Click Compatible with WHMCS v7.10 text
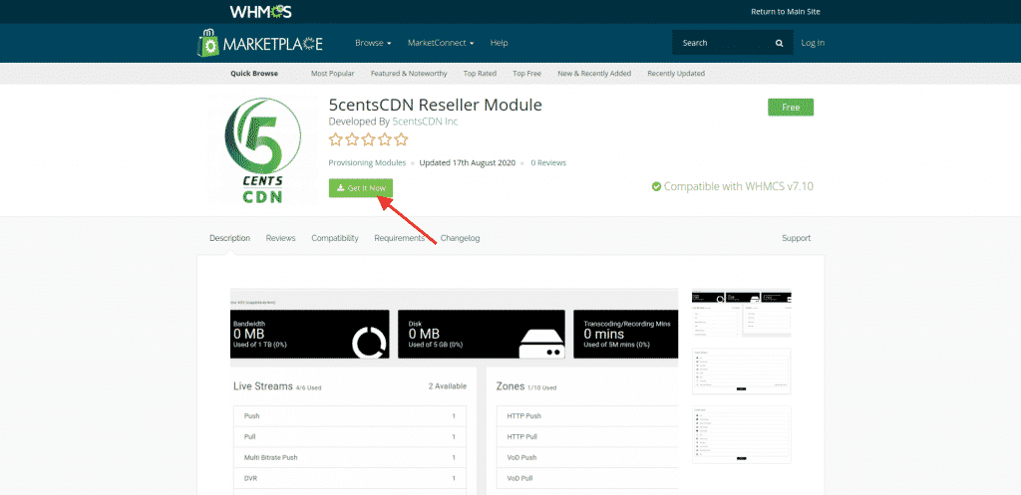 coord(739,186)
